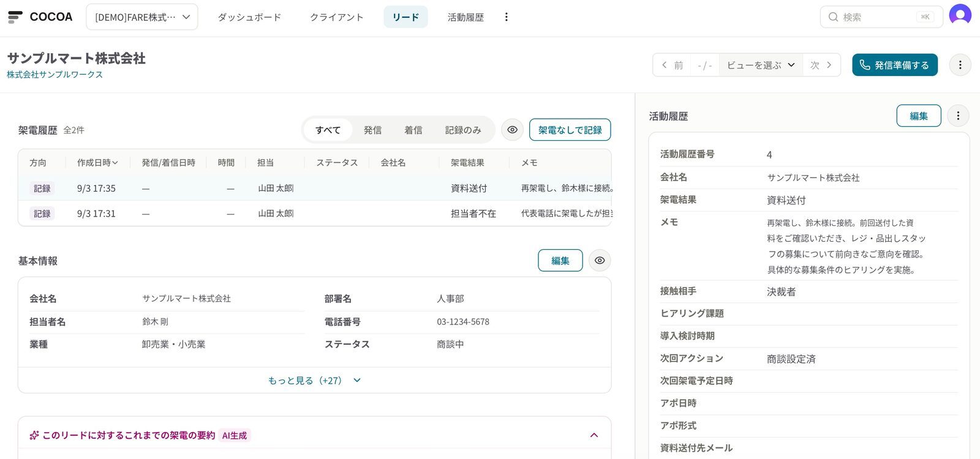Screen dimensions: 980x459
Task: Open the lead page kebab menu
Action: point(960,65)
